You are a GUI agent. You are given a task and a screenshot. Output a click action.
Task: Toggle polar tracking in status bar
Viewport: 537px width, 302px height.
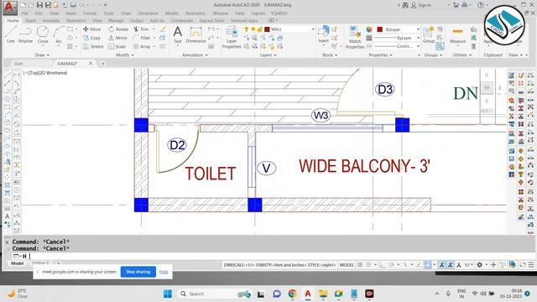pos(391,265)
